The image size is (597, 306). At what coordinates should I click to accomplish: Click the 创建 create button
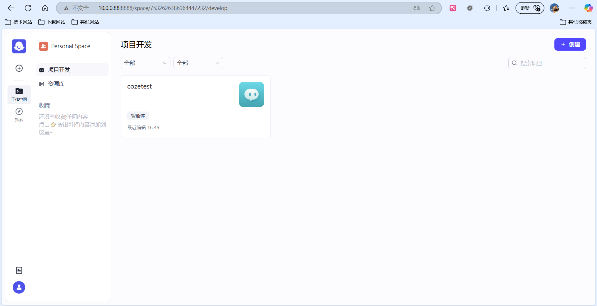click(570, 44)
